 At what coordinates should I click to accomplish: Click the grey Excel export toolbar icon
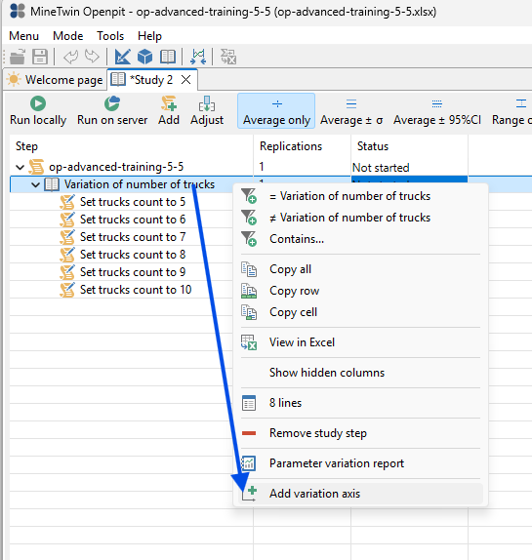point(228,57)
